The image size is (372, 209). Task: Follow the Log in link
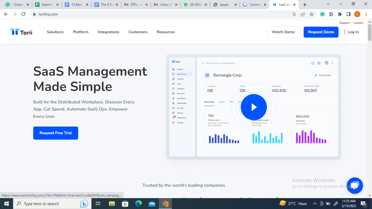click(x=353, y=32)
